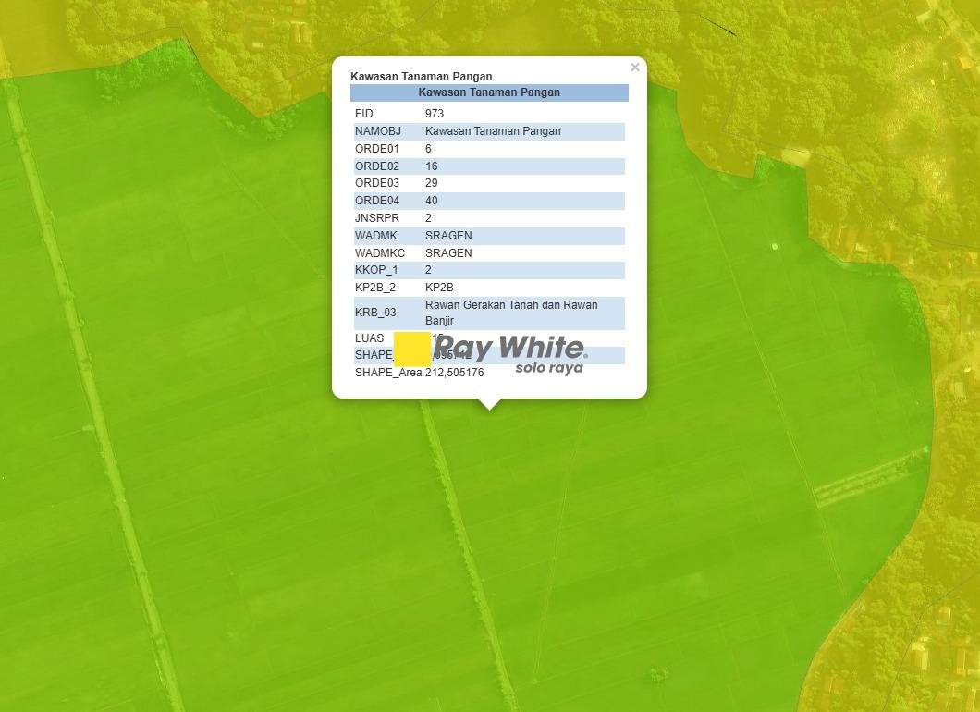The height and width of the screenshot is (712, 980).
Task: Click the KKOP_1 attribute row
Action: (x=489, y=270)
